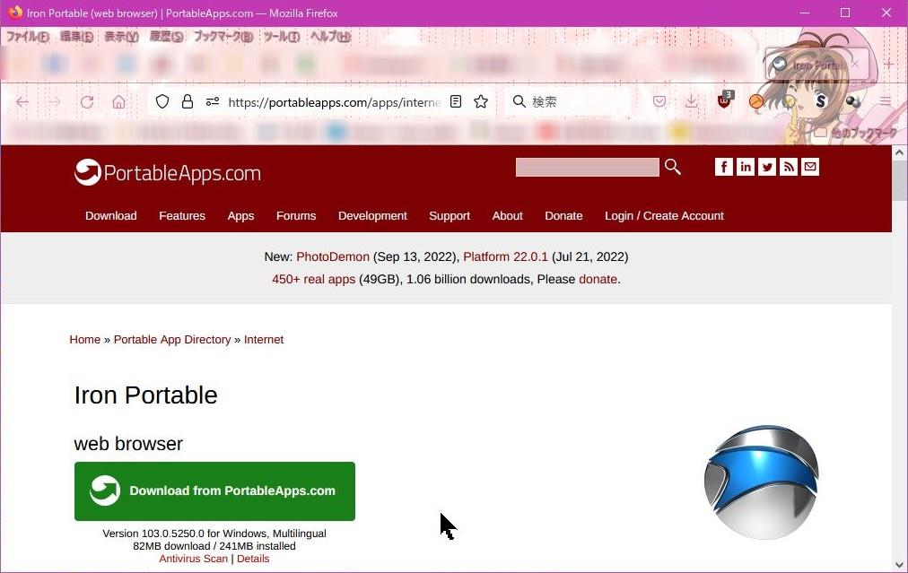Toggle reader view for this page
Screen dimensions: 908x573
coord(456,102)
